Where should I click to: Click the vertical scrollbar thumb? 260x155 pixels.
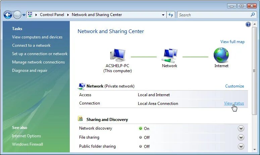tap(254, 71)
